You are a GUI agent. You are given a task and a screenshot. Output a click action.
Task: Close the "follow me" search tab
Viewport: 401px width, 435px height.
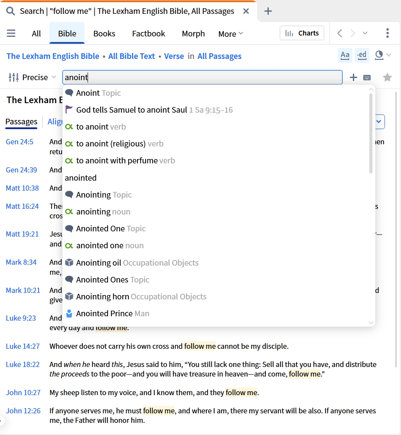(246, 11)
